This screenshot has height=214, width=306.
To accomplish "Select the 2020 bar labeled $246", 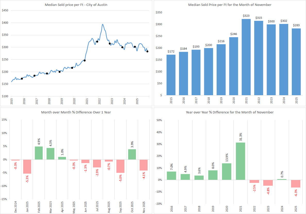I will [234, 66].
